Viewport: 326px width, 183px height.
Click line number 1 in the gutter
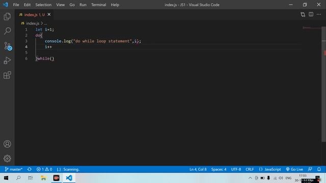tap(26, 29)
